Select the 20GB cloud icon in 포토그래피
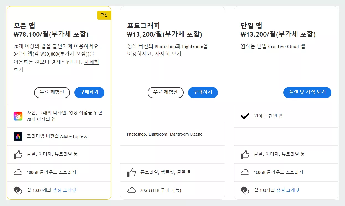The height and width of the screenshot is (206, 345). [131, 190]
